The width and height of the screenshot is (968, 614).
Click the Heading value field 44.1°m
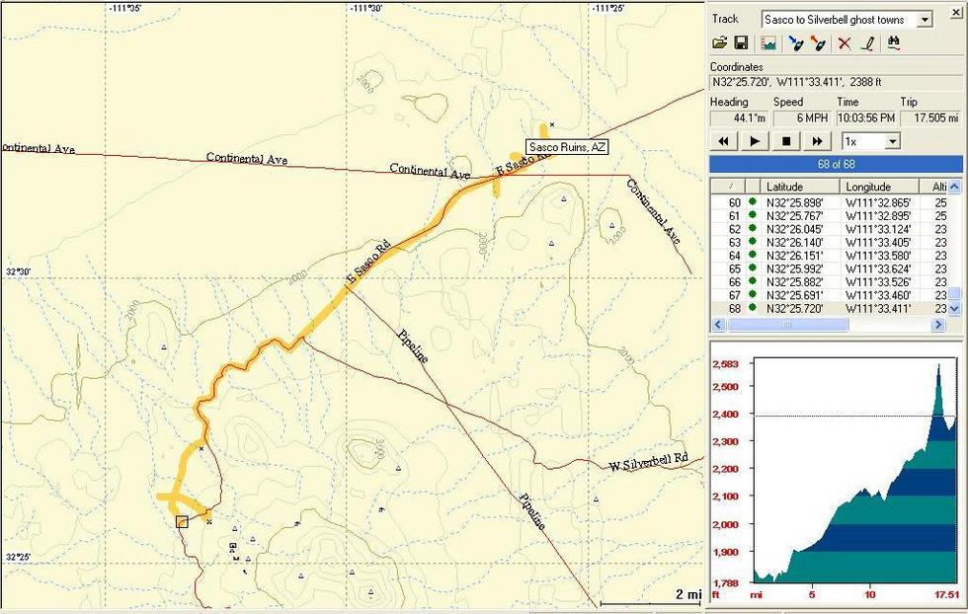point(739,117)
